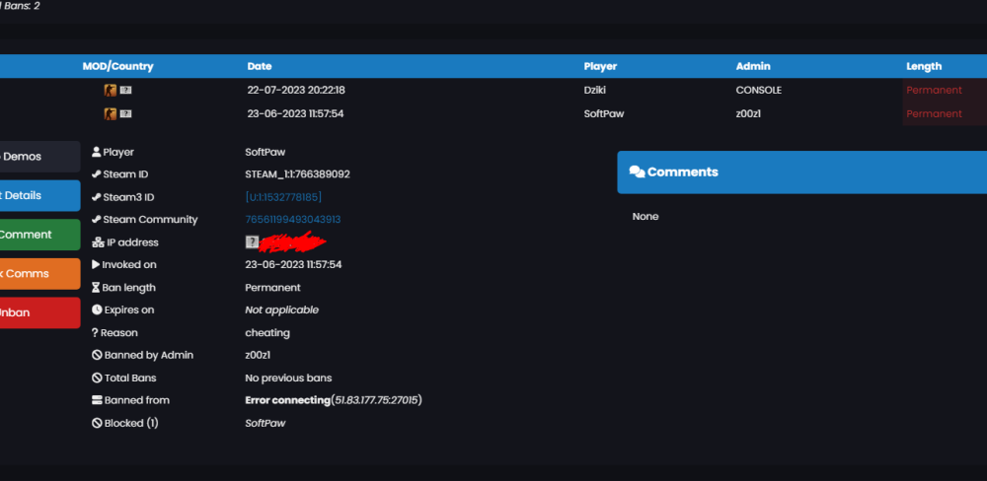Click the date 23-06-2023 11:57:54 in table row
This screenshot has width=987, height=481.
(x=295, y=113)
